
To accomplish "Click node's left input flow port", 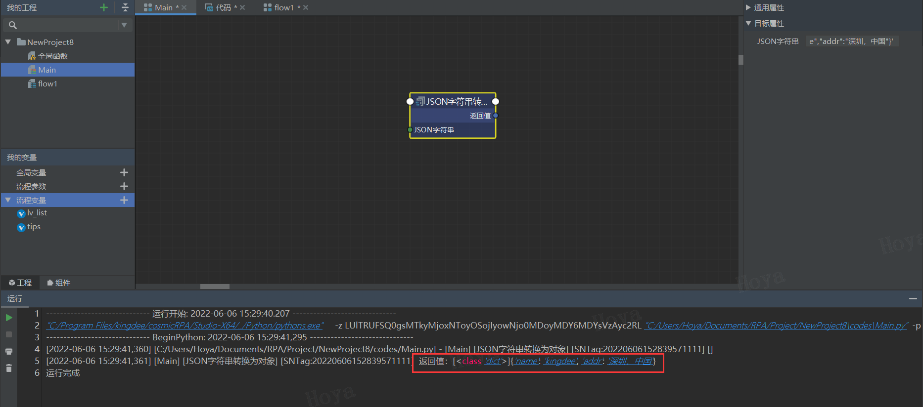I will coord(410,102).
